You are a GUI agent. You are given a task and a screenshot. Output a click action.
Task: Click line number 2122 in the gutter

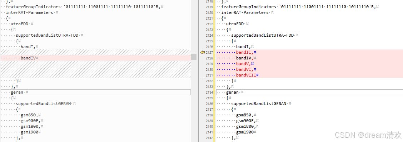210,24
